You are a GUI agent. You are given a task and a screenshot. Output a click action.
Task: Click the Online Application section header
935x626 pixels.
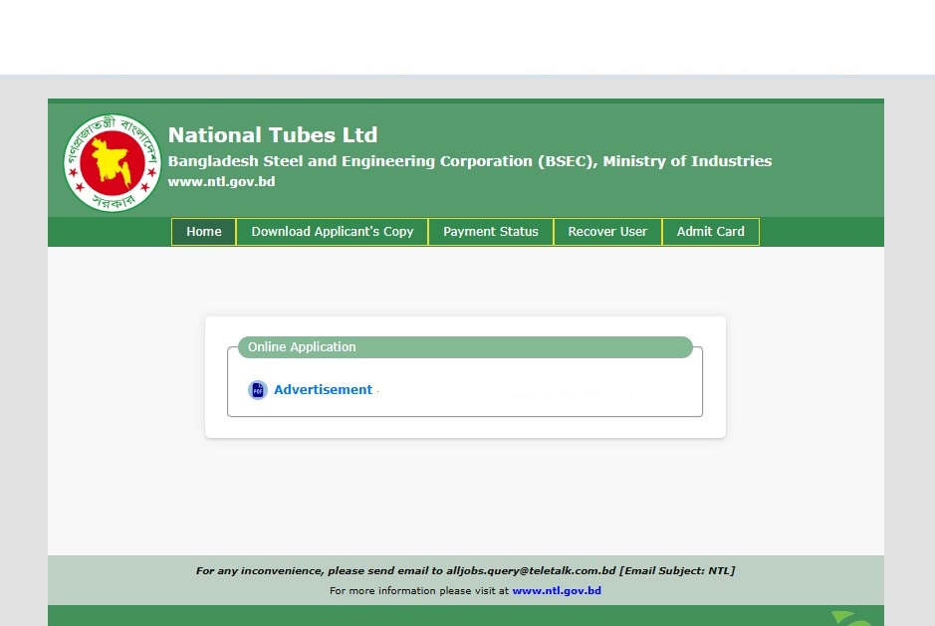(465, 347)
